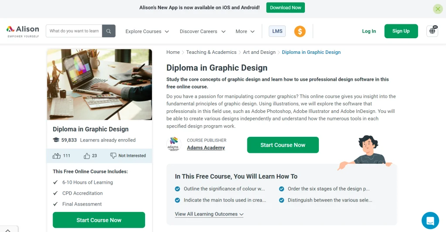Open the Discover Careers dropdown

click(x=203, y=31)
